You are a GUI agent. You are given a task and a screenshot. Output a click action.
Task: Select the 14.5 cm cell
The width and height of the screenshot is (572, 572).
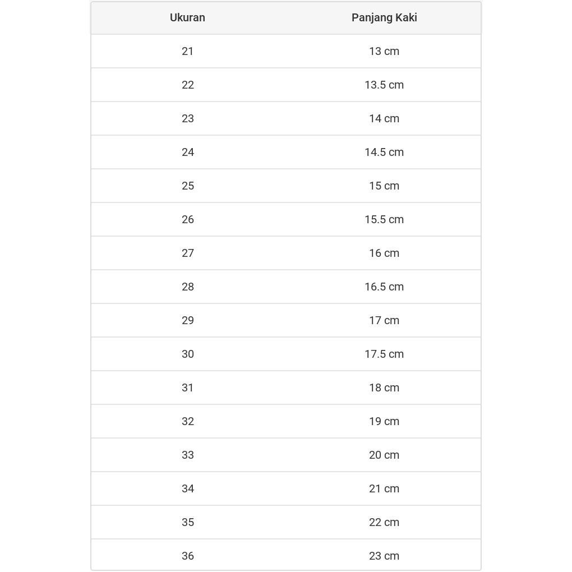(384, 152)
